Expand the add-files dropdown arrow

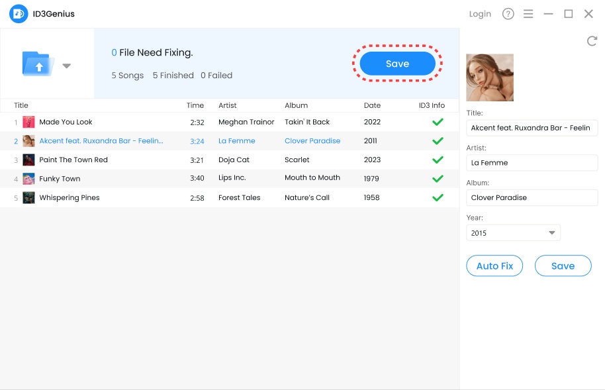coord(67,66)
